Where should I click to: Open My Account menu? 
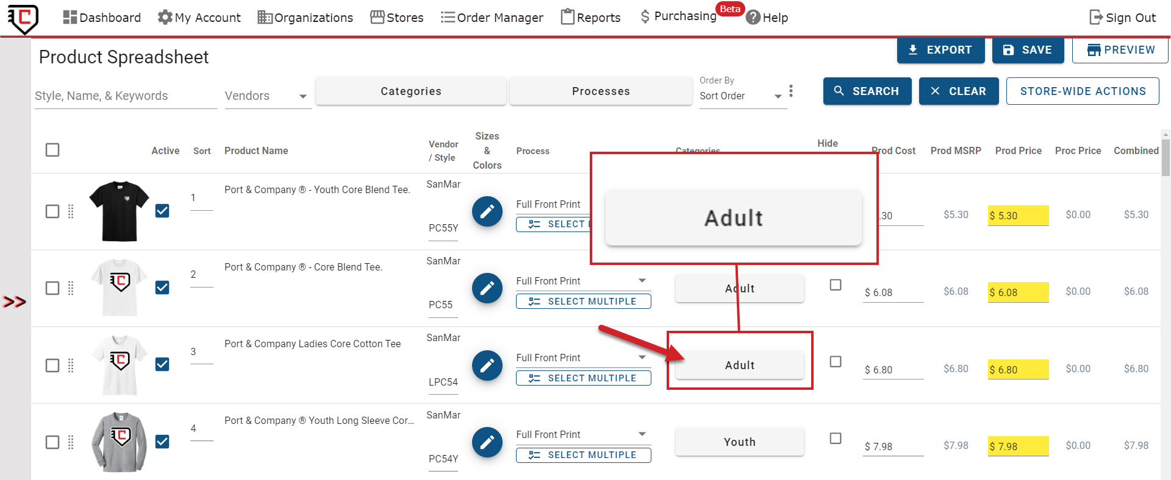199,18
